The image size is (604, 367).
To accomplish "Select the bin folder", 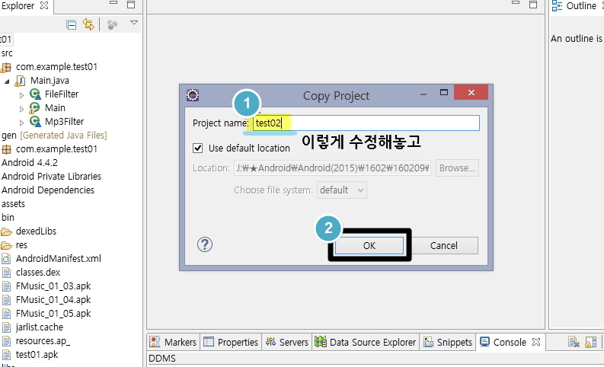I will 8,217.
